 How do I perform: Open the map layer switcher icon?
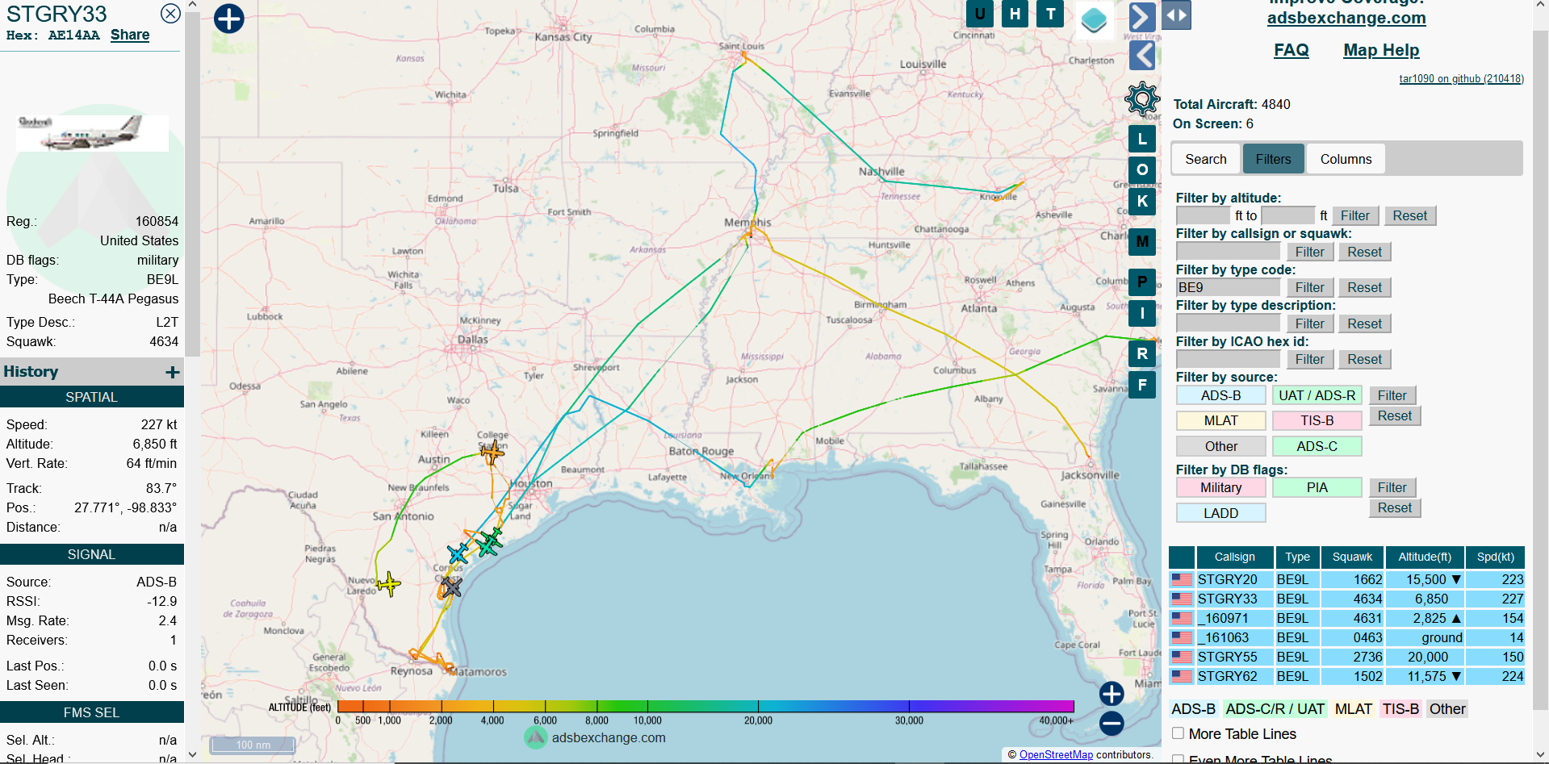(x=1094, y=19)
